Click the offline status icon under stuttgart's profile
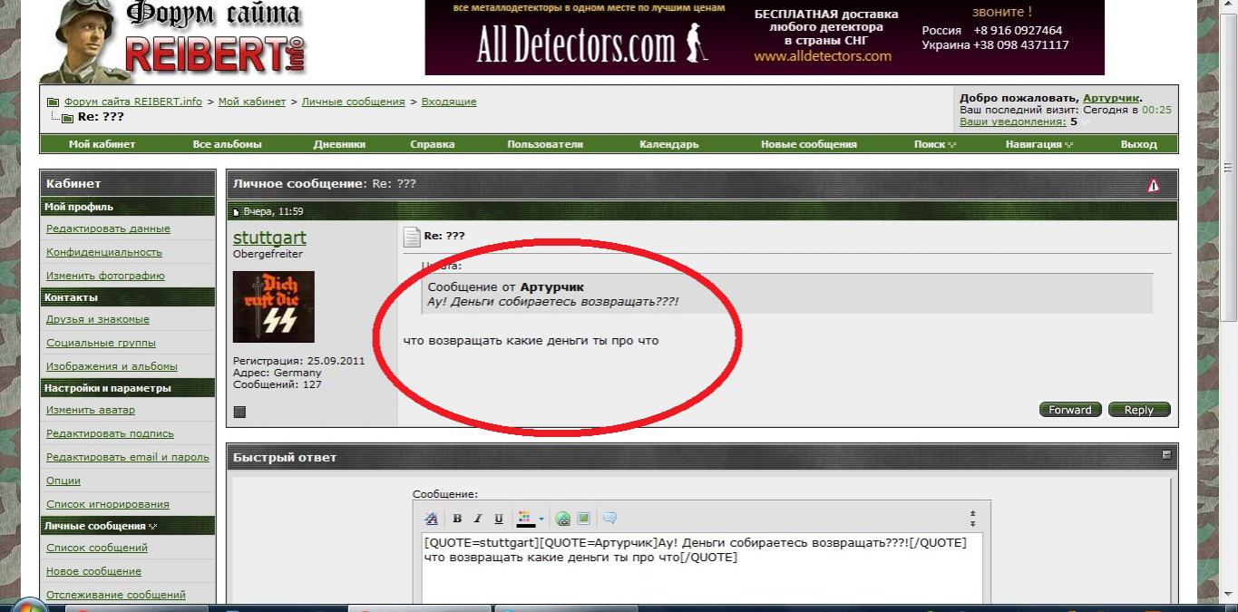 click(239, 412)
